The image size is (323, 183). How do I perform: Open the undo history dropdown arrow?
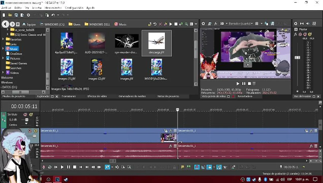pos(58,15)
